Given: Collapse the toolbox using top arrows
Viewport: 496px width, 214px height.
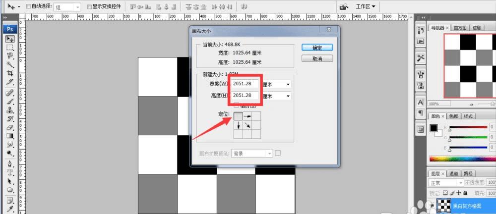Looking at the screenshot, I should [5, 18].
